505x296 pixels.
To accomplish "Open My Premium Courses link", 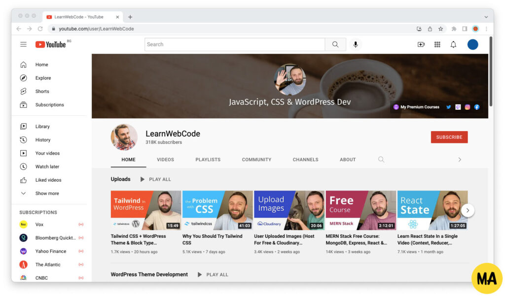I will click(416, 107).
